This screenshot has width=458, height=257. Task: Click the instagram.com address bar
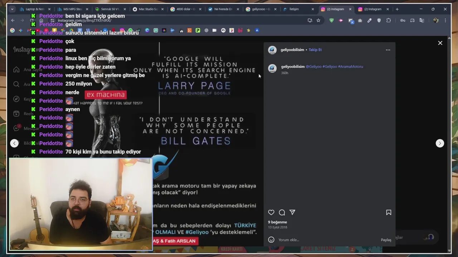179,20
